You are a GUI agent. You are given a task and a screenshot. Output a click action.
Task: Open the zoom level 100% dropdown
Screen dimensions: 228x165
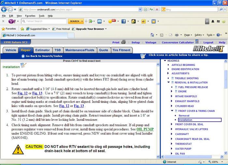(222, 162)
